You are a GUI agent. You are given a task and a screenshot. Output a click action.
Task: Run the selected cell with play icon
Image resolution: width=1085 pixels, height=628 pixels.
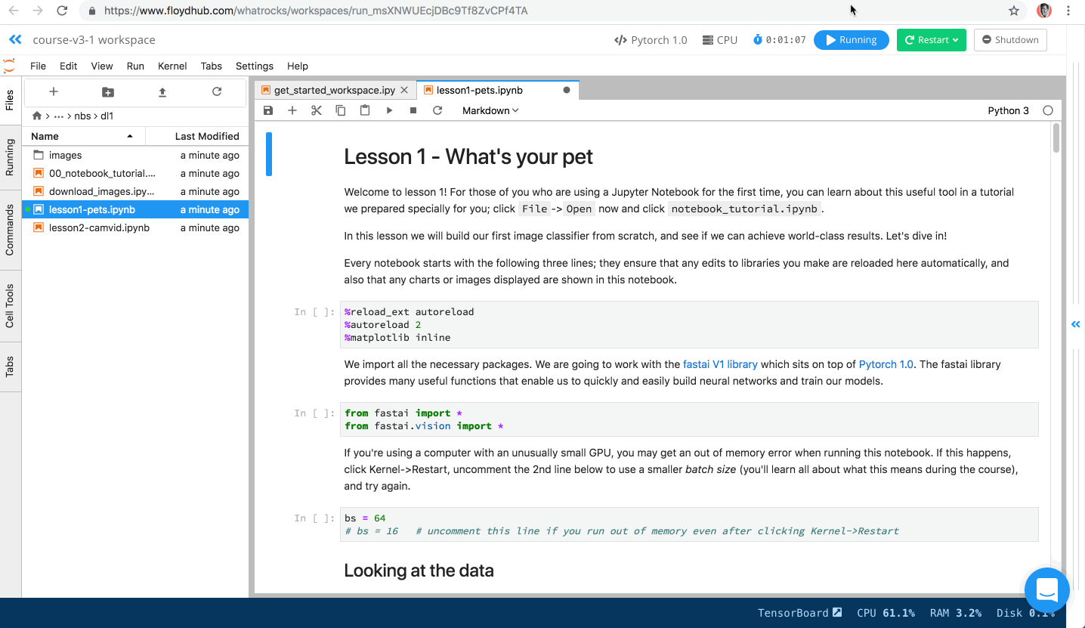389,110
